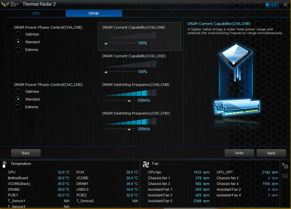Open the window layout switcher icon

272,5
